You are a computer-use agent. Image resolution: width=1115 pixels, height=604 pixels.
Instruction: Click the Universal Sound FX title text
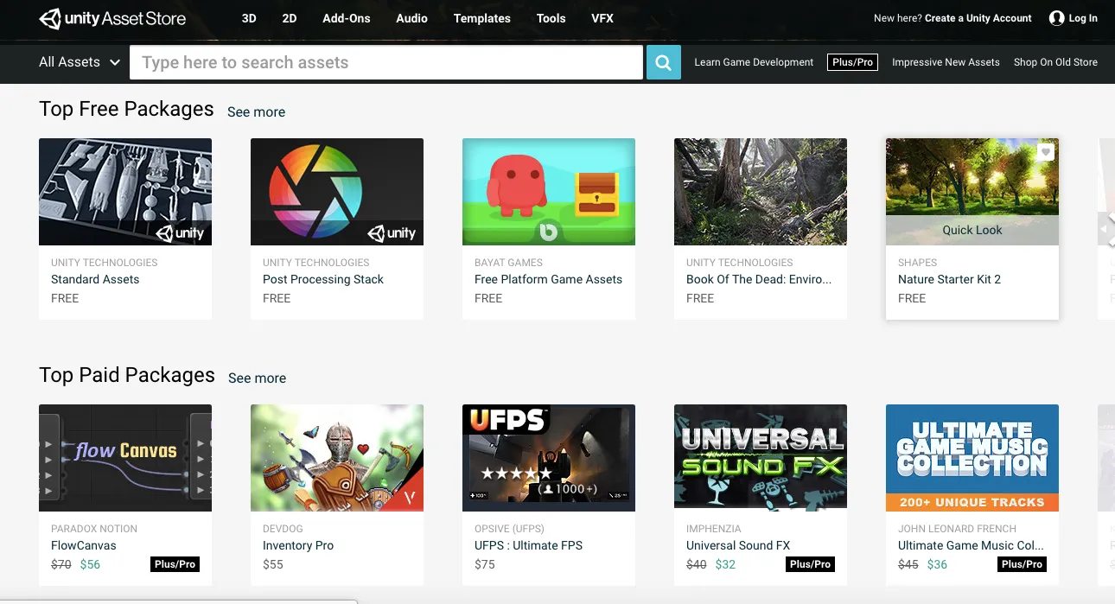coord(738,545)
